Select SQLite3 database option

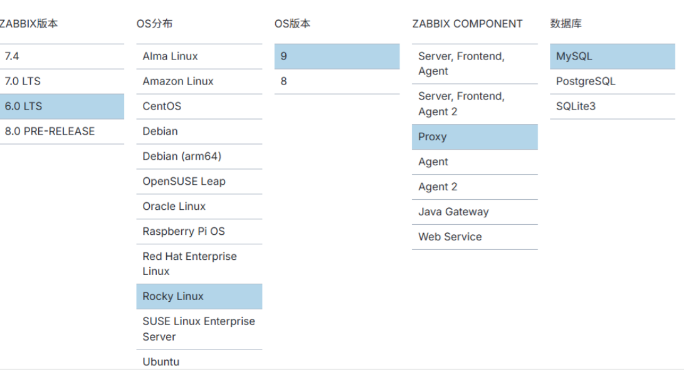pyautogui.click(x=613, y=106)
